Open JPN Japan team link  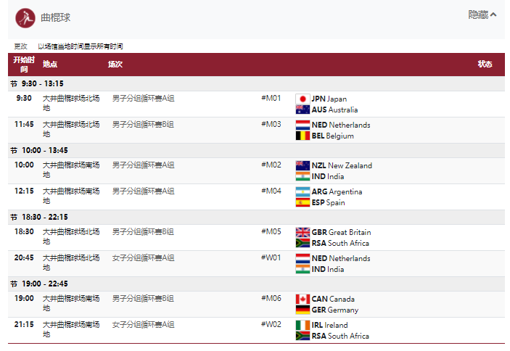click(x=329, y=99)
